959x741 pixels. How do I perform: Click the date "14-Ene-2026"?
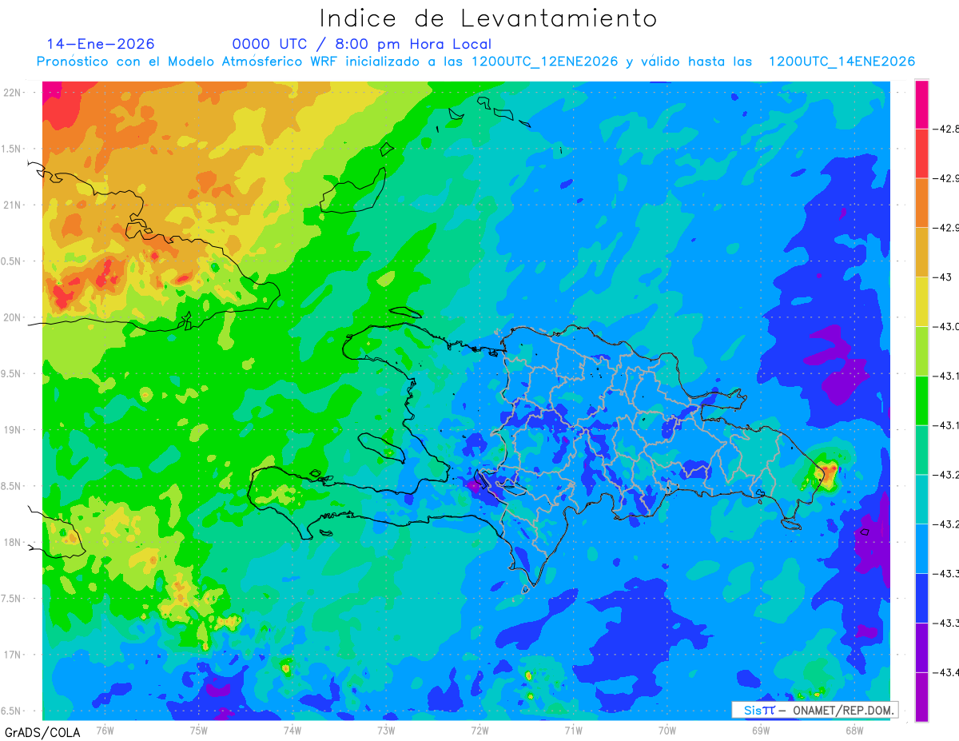[101, 44]
